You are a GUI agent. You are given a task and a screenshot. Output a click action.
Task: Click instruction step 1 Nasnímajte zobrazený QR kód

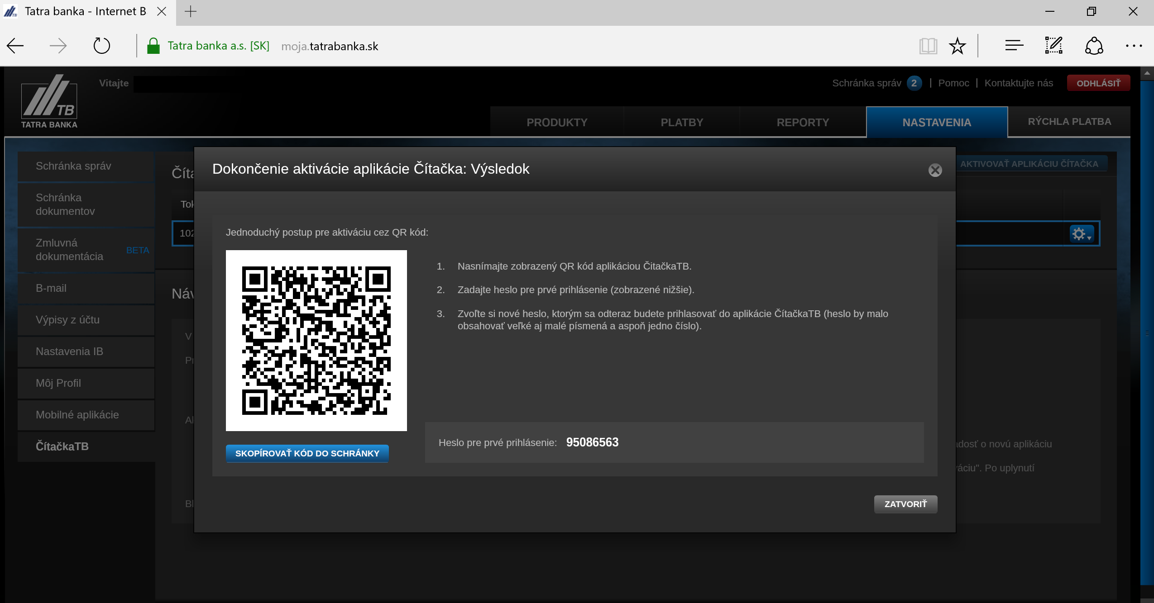point(574,266)
